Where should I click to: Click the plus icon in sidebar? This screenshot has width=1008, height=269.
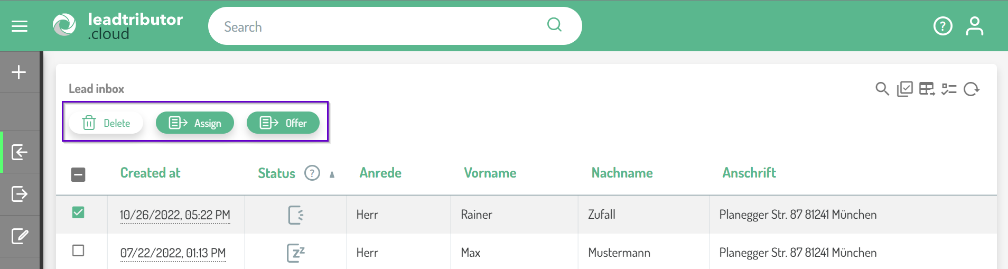pos(19,72)
